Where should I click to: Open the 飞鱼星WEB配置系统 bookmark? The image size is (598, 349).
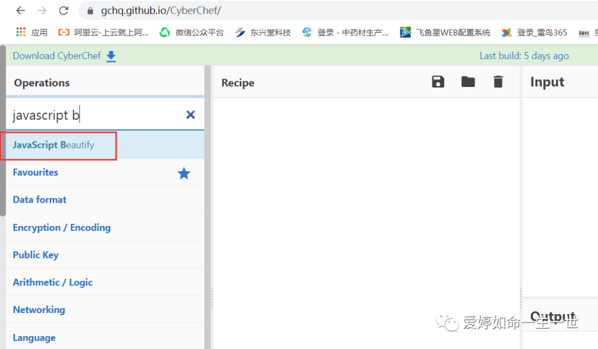click(x=445, y=33)
